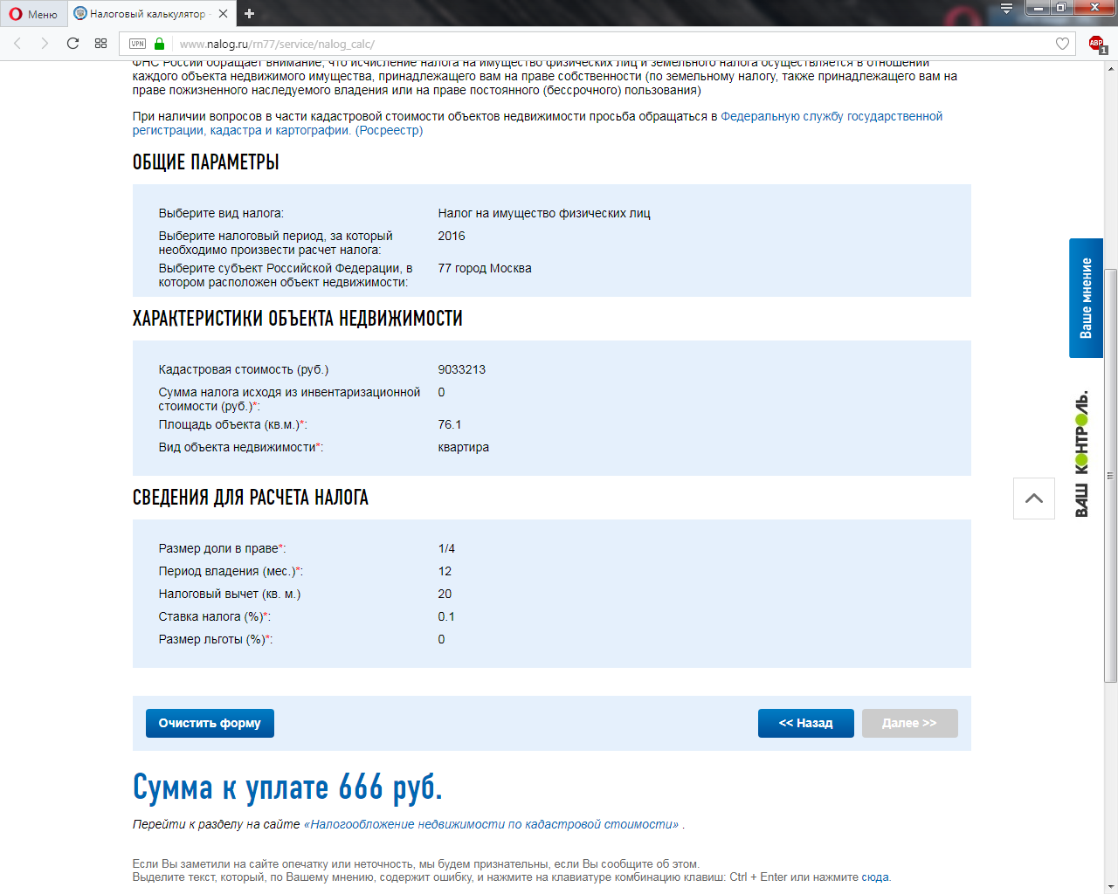Click the Ваш контроль side banner
The width and height of the screenshot is (1118, 894).
click(x=1081, y=453)
